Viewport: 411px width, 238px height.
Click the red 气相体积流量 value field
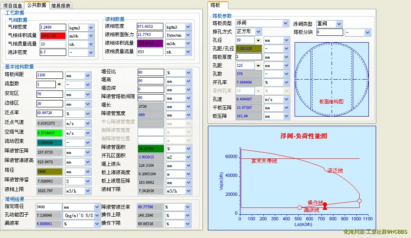pos(53,35)
